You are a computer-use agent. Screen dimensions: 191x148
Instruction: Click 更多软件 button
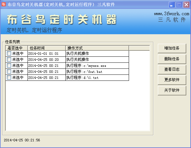(172, 80)
